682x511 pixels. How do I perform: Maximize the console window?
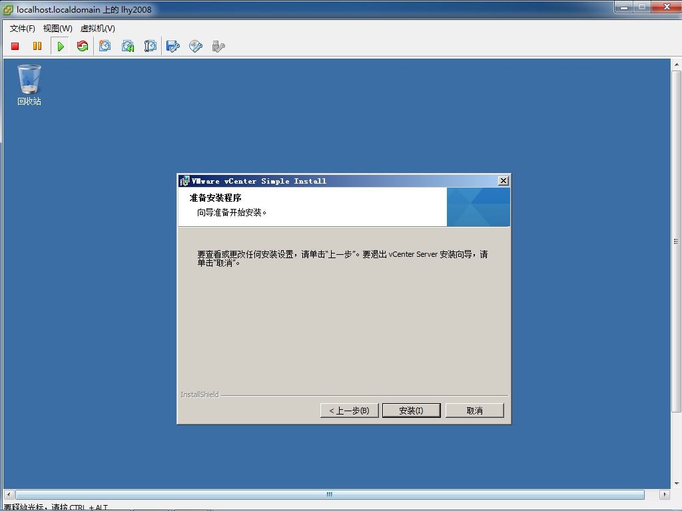(642, 7)
